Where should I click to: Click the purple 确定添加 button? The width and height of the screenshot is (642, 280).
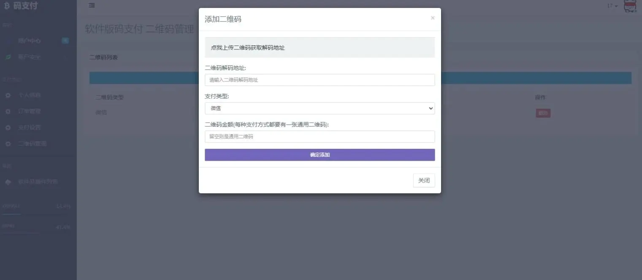320,155
